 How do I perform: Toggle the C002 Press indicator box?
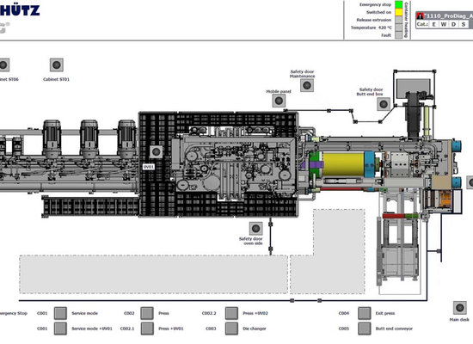tap(147, 313)
